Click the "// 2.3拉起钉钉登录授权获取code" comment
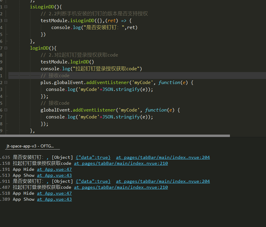The image size is (266, 227). (x=79, y=55)
